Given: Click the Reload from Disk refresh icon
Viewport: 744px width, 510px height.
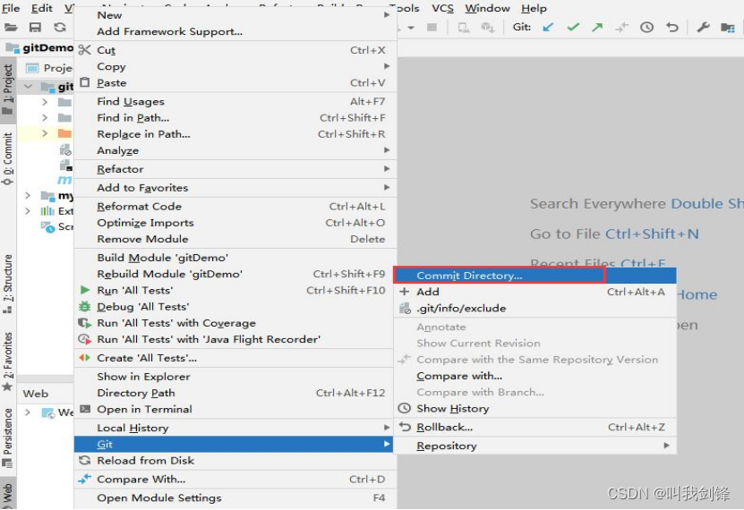Looking at the screenshot, I should pyautogui.click(x=84, y=460).
